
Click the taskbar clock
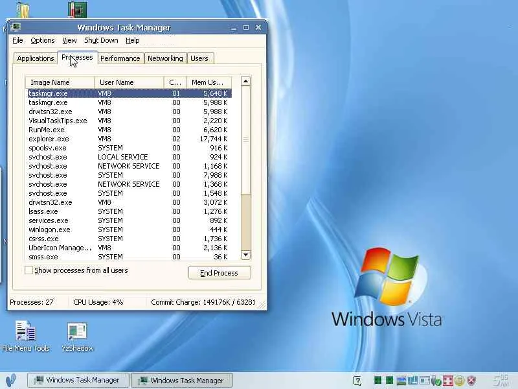click(501, 381)
